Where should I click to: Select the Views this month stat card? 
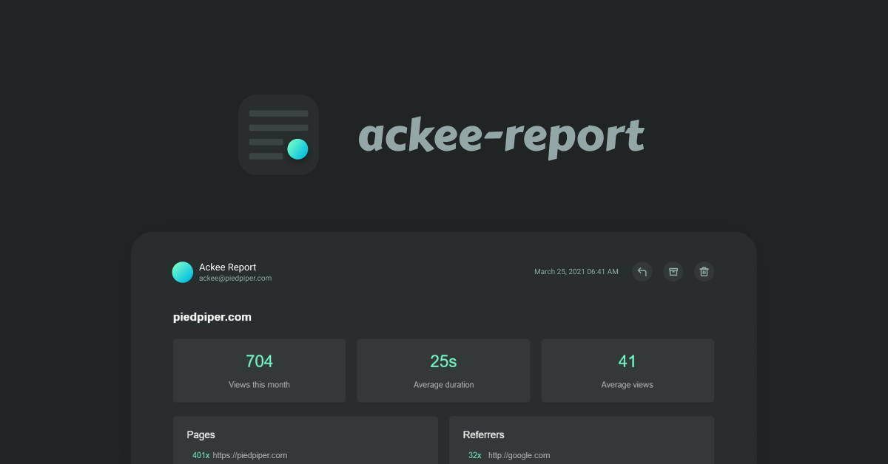(x=259, y=370)
